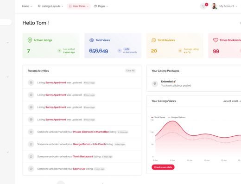This screenshot has width=241, height=184.
Task: Click the Recent Activities heading
Action: click(38, 71)
